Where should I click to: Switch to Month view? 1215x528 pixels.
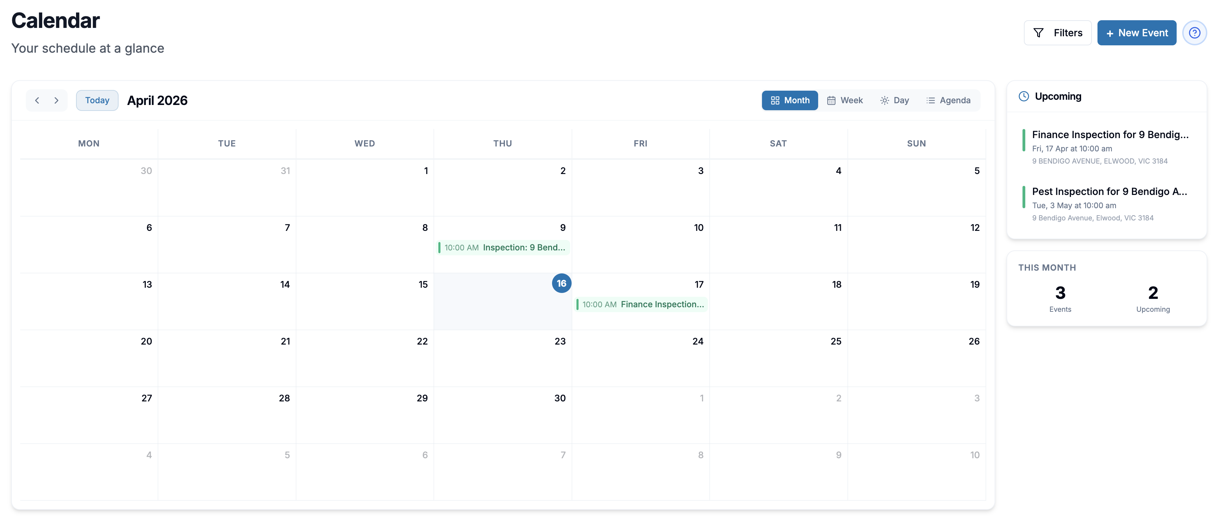coord(790,100)
